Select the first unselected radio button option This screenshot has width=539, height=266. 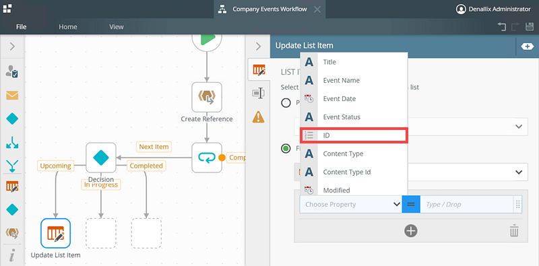[x=286, y=103]
